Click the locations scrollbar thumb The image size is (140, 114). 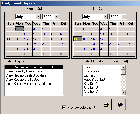(124, 72)
